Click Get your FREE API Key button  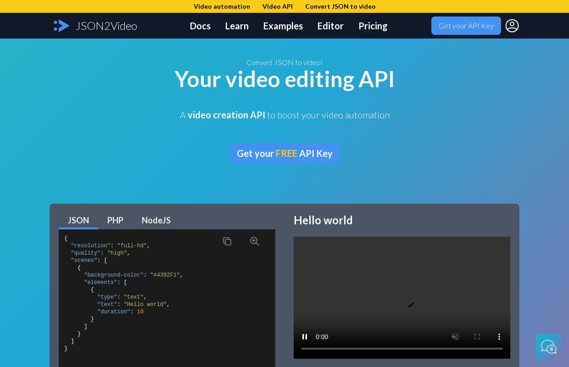284,153
